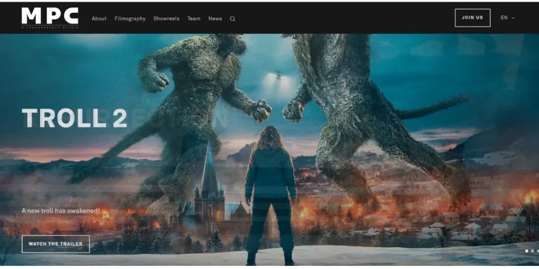Select the first carousel slide dot
The width and height of the screenshot is (539, 269).
[x=526, y=251]
